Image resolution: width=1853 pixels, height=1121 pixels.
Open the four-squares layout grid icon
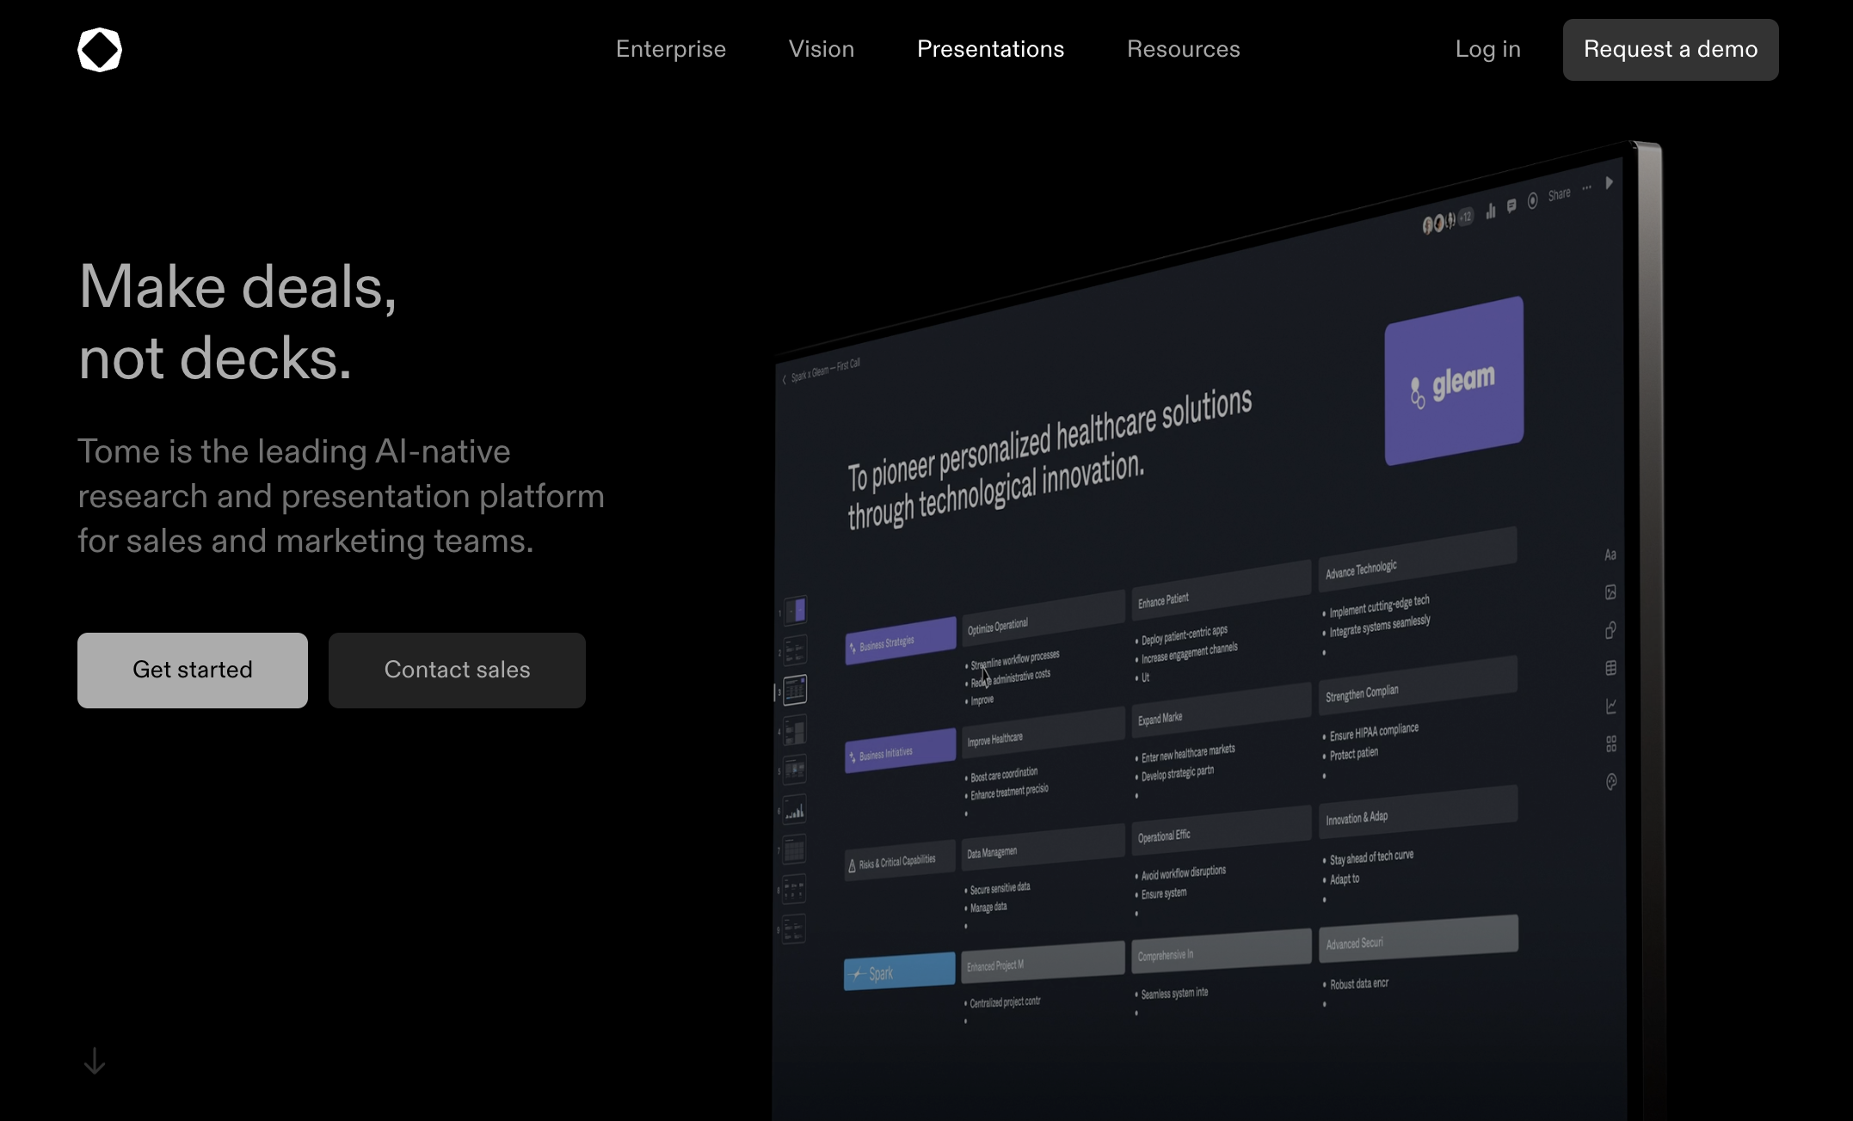pos(1610,744)
